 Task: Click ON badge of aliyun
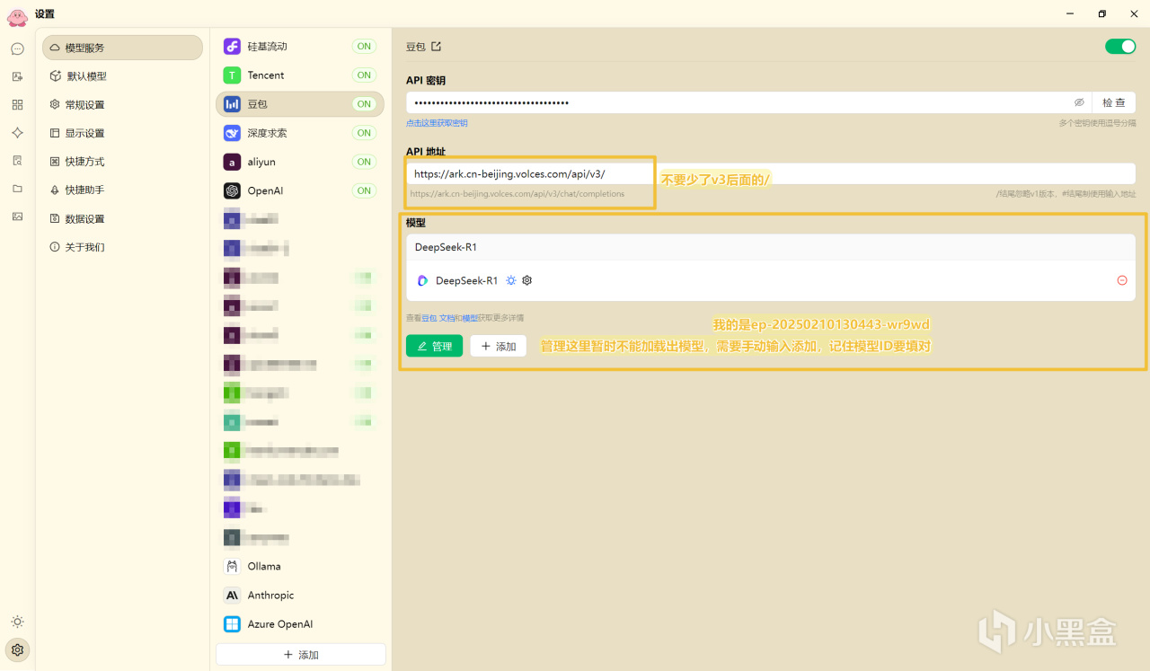(364, 162)
